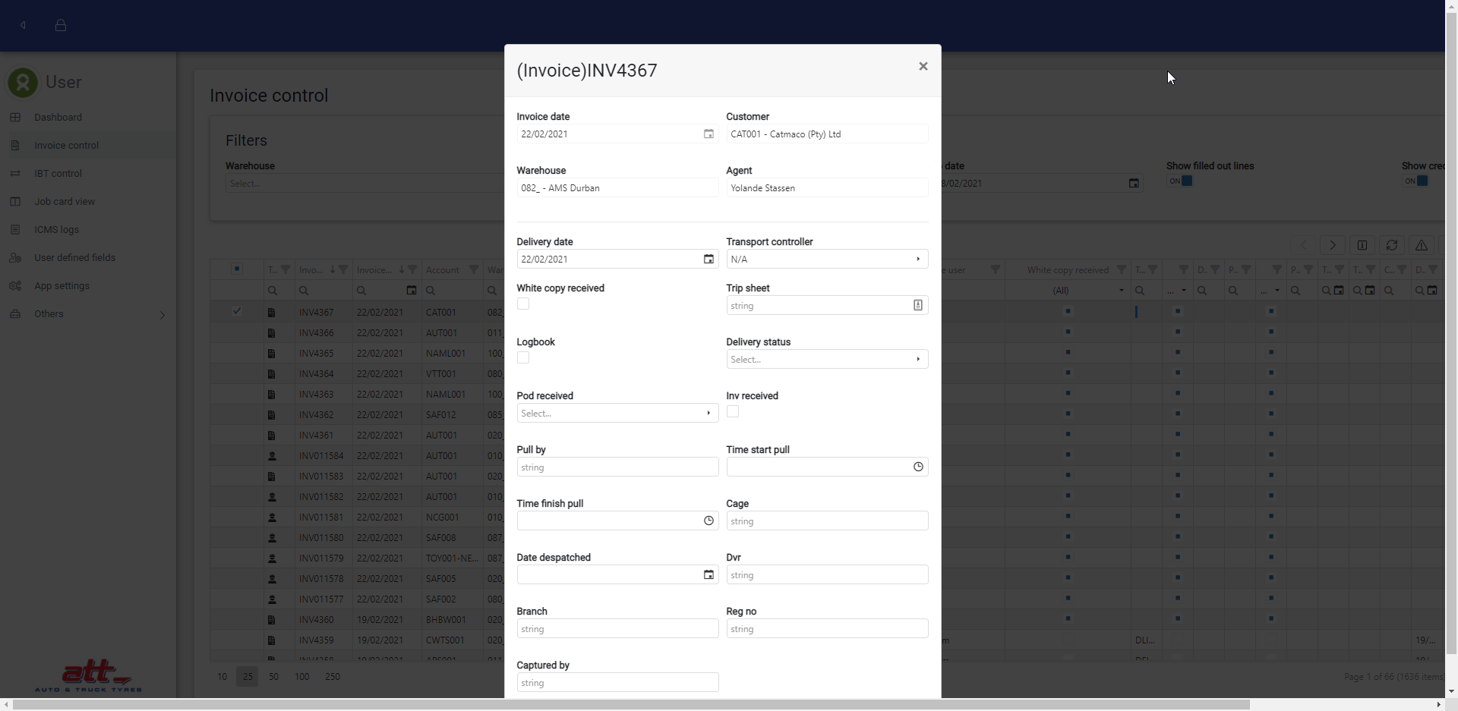The width and height of the screenshot is (1458, 711).
Task: Click the lock icon in top bar
Action: 61,26
